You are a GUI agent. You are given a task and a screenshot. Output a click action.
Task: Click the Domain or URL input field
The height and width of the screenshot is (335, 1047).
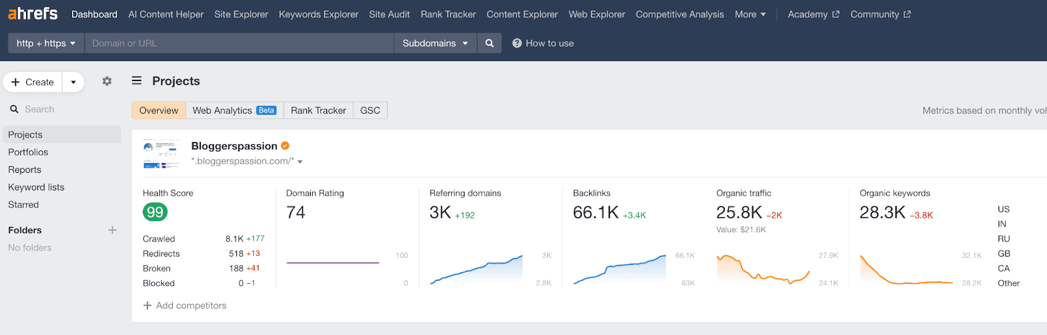tap(239, 43)
